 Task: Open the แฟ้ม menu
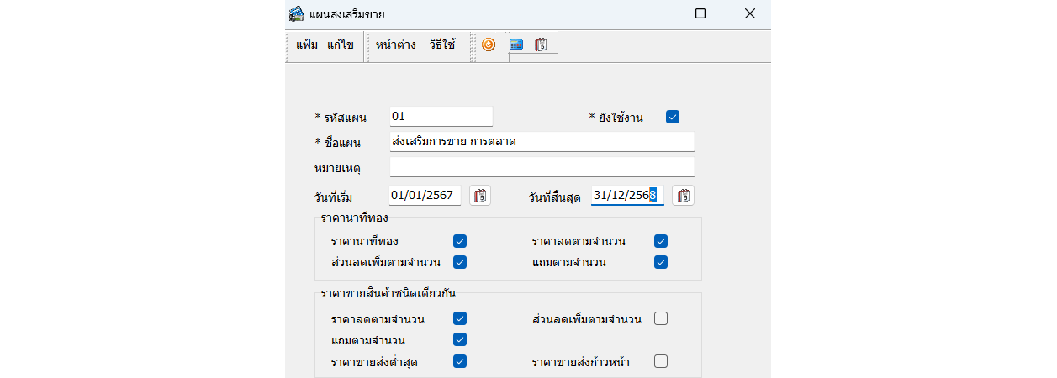coord(307,45)
